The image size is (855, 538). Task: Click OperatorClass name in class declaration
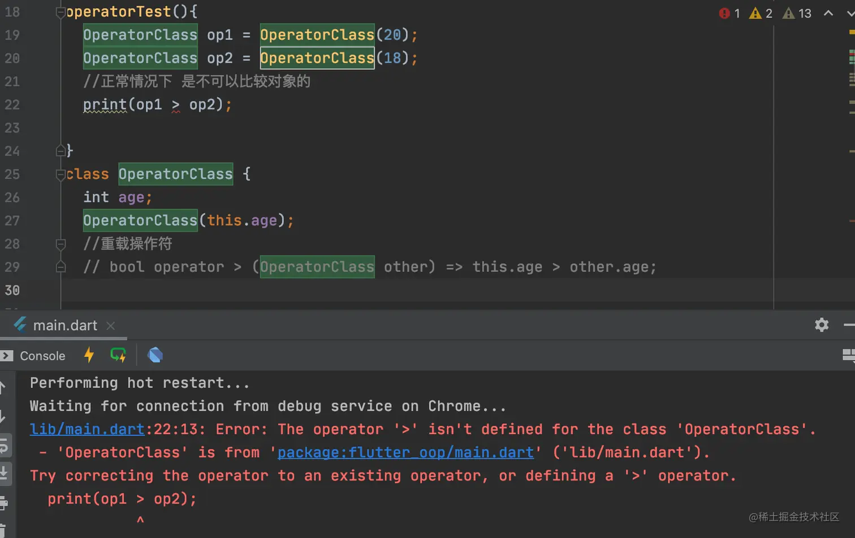point(175,174)
